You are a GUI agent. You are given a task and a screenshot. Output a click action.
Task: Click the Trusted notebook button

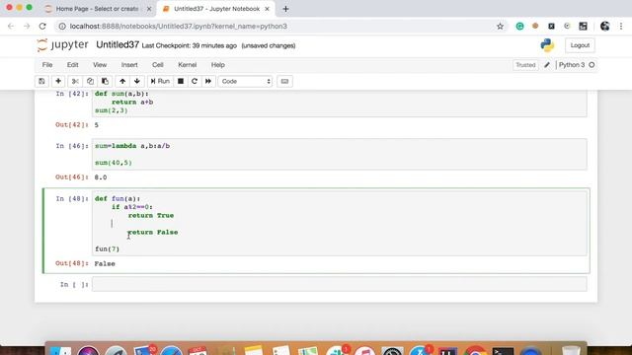[x=525, y=65]
